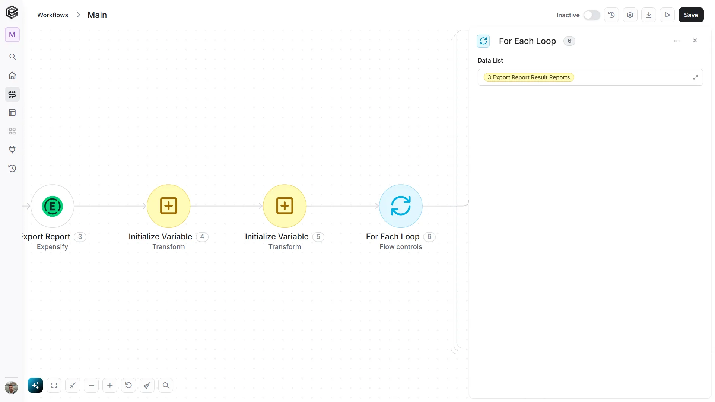Open the connections plug icon

pos(12,150)
